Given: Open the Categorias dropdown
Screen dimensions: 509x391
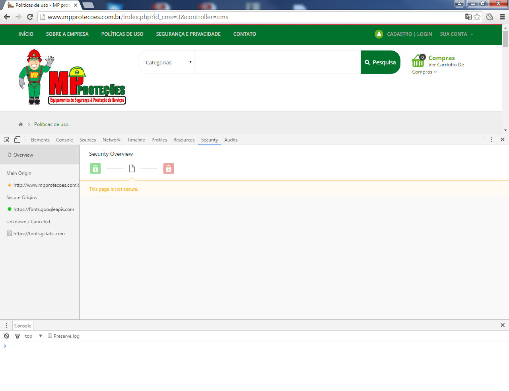Looking at the screenshot, I should [167, 62].
